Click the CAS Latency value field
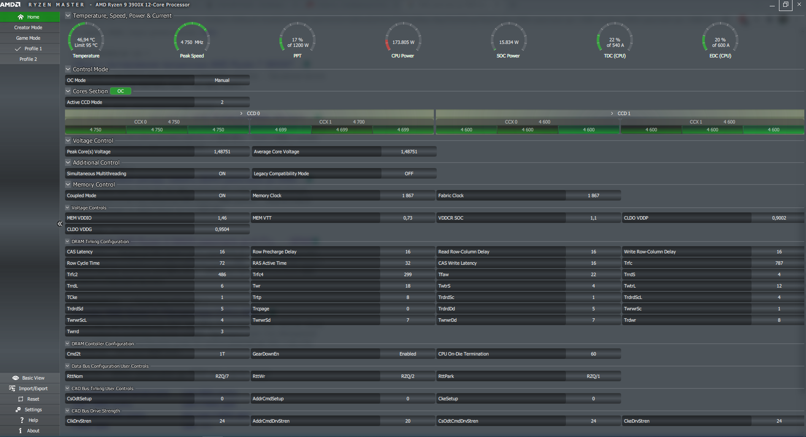Screen dimensions: 806x437 coord(222,252)
